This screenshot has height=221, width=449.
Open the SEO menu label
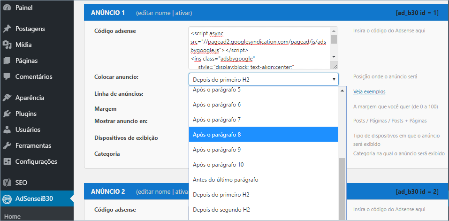point(21,183)
